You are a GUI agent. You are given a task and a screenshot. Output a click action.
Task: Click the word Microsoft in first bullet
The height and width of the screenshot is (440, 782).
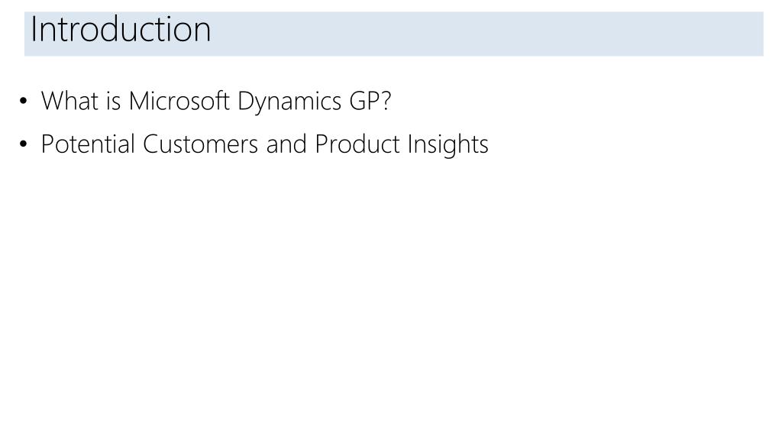179,101
